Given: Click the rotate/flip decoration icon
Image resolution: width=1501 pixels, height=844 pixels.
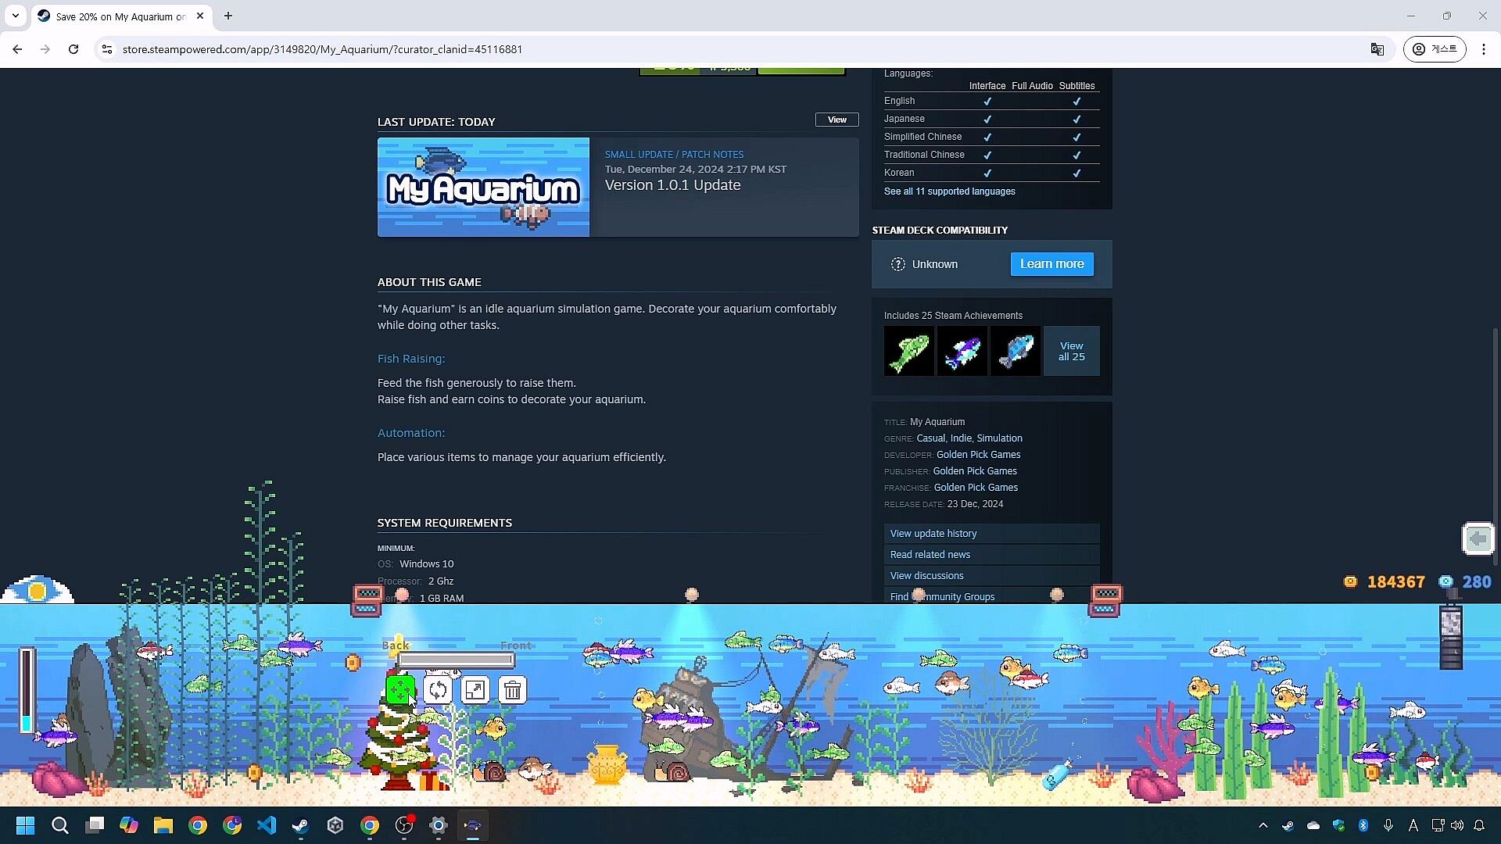Looking at the screenshot, I should pos(438,690).
